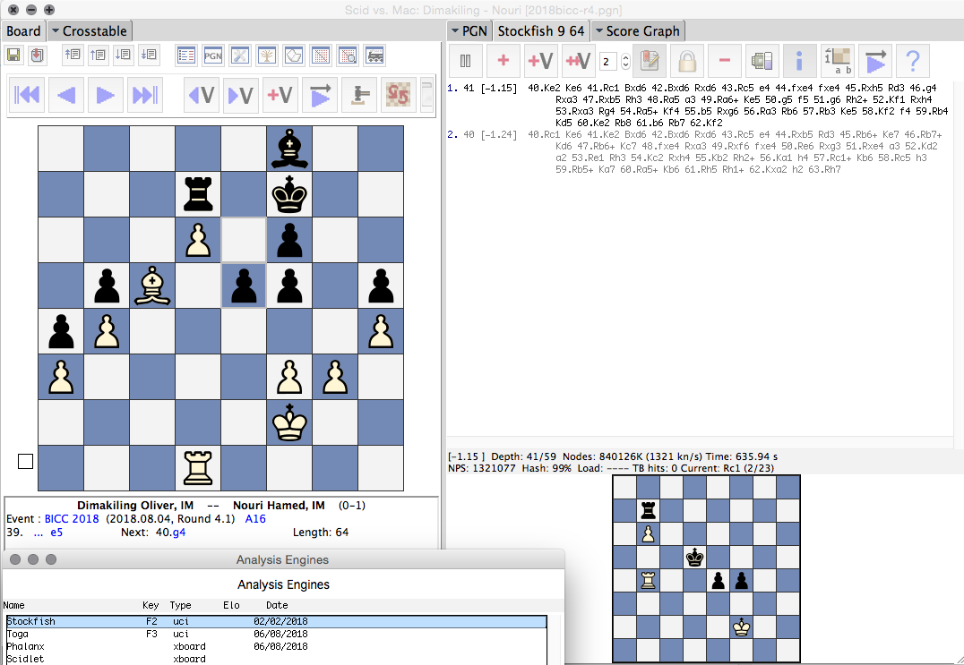Start autoplay in the board toolbar
The width and height of the screenshot is (964, 665).
coord(320,95)
